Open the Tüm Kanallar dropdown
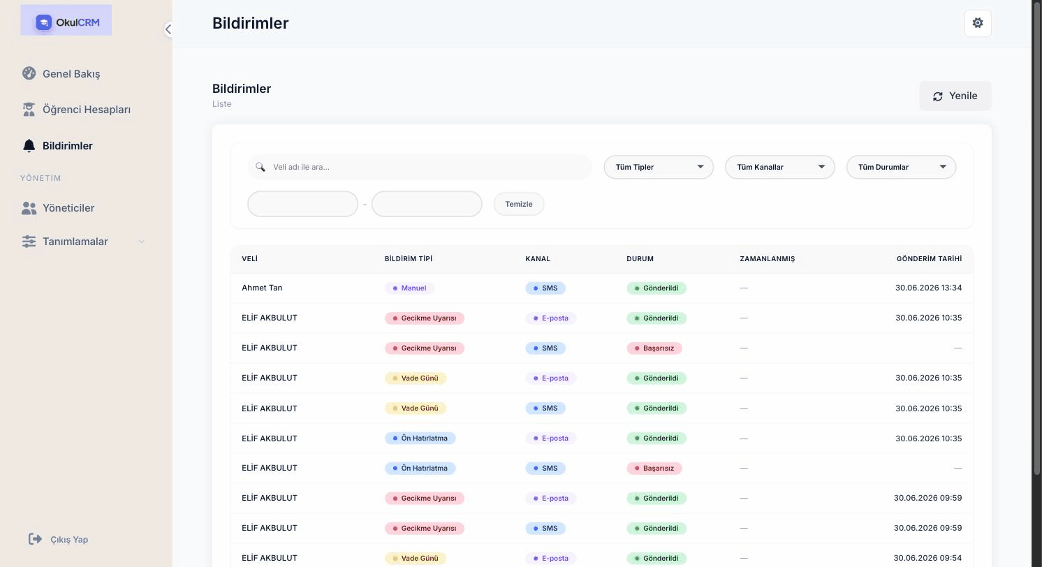This screenshot has height=567, width=1042. click(780, 167)
